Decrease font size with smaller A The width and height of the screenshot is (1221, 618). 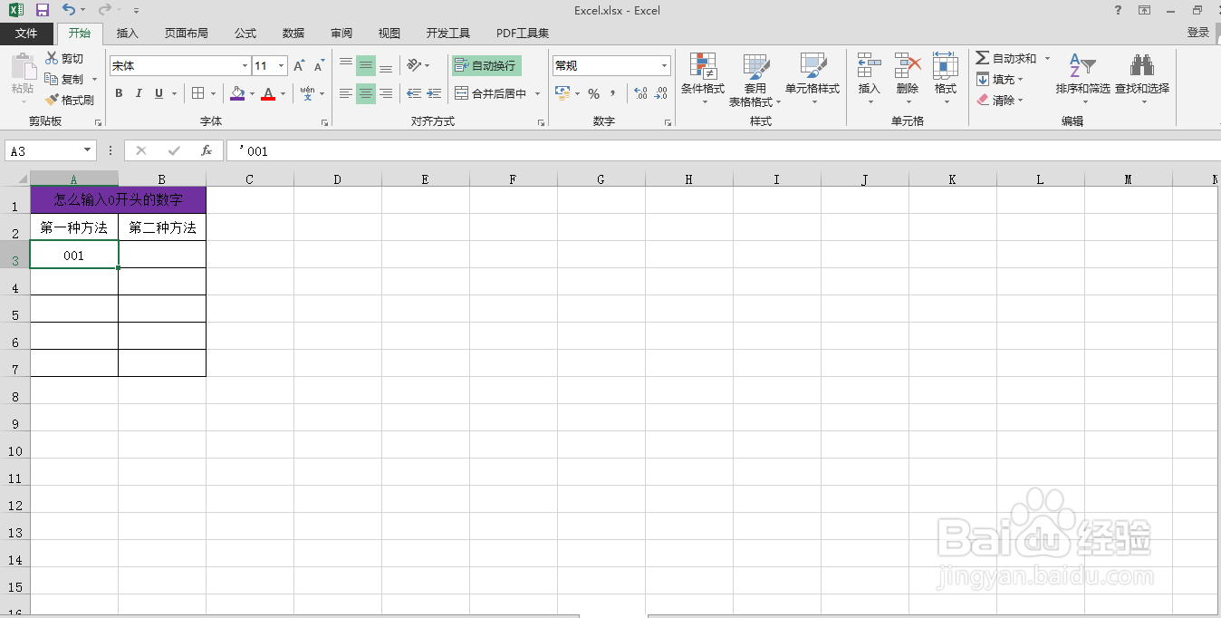319,65
